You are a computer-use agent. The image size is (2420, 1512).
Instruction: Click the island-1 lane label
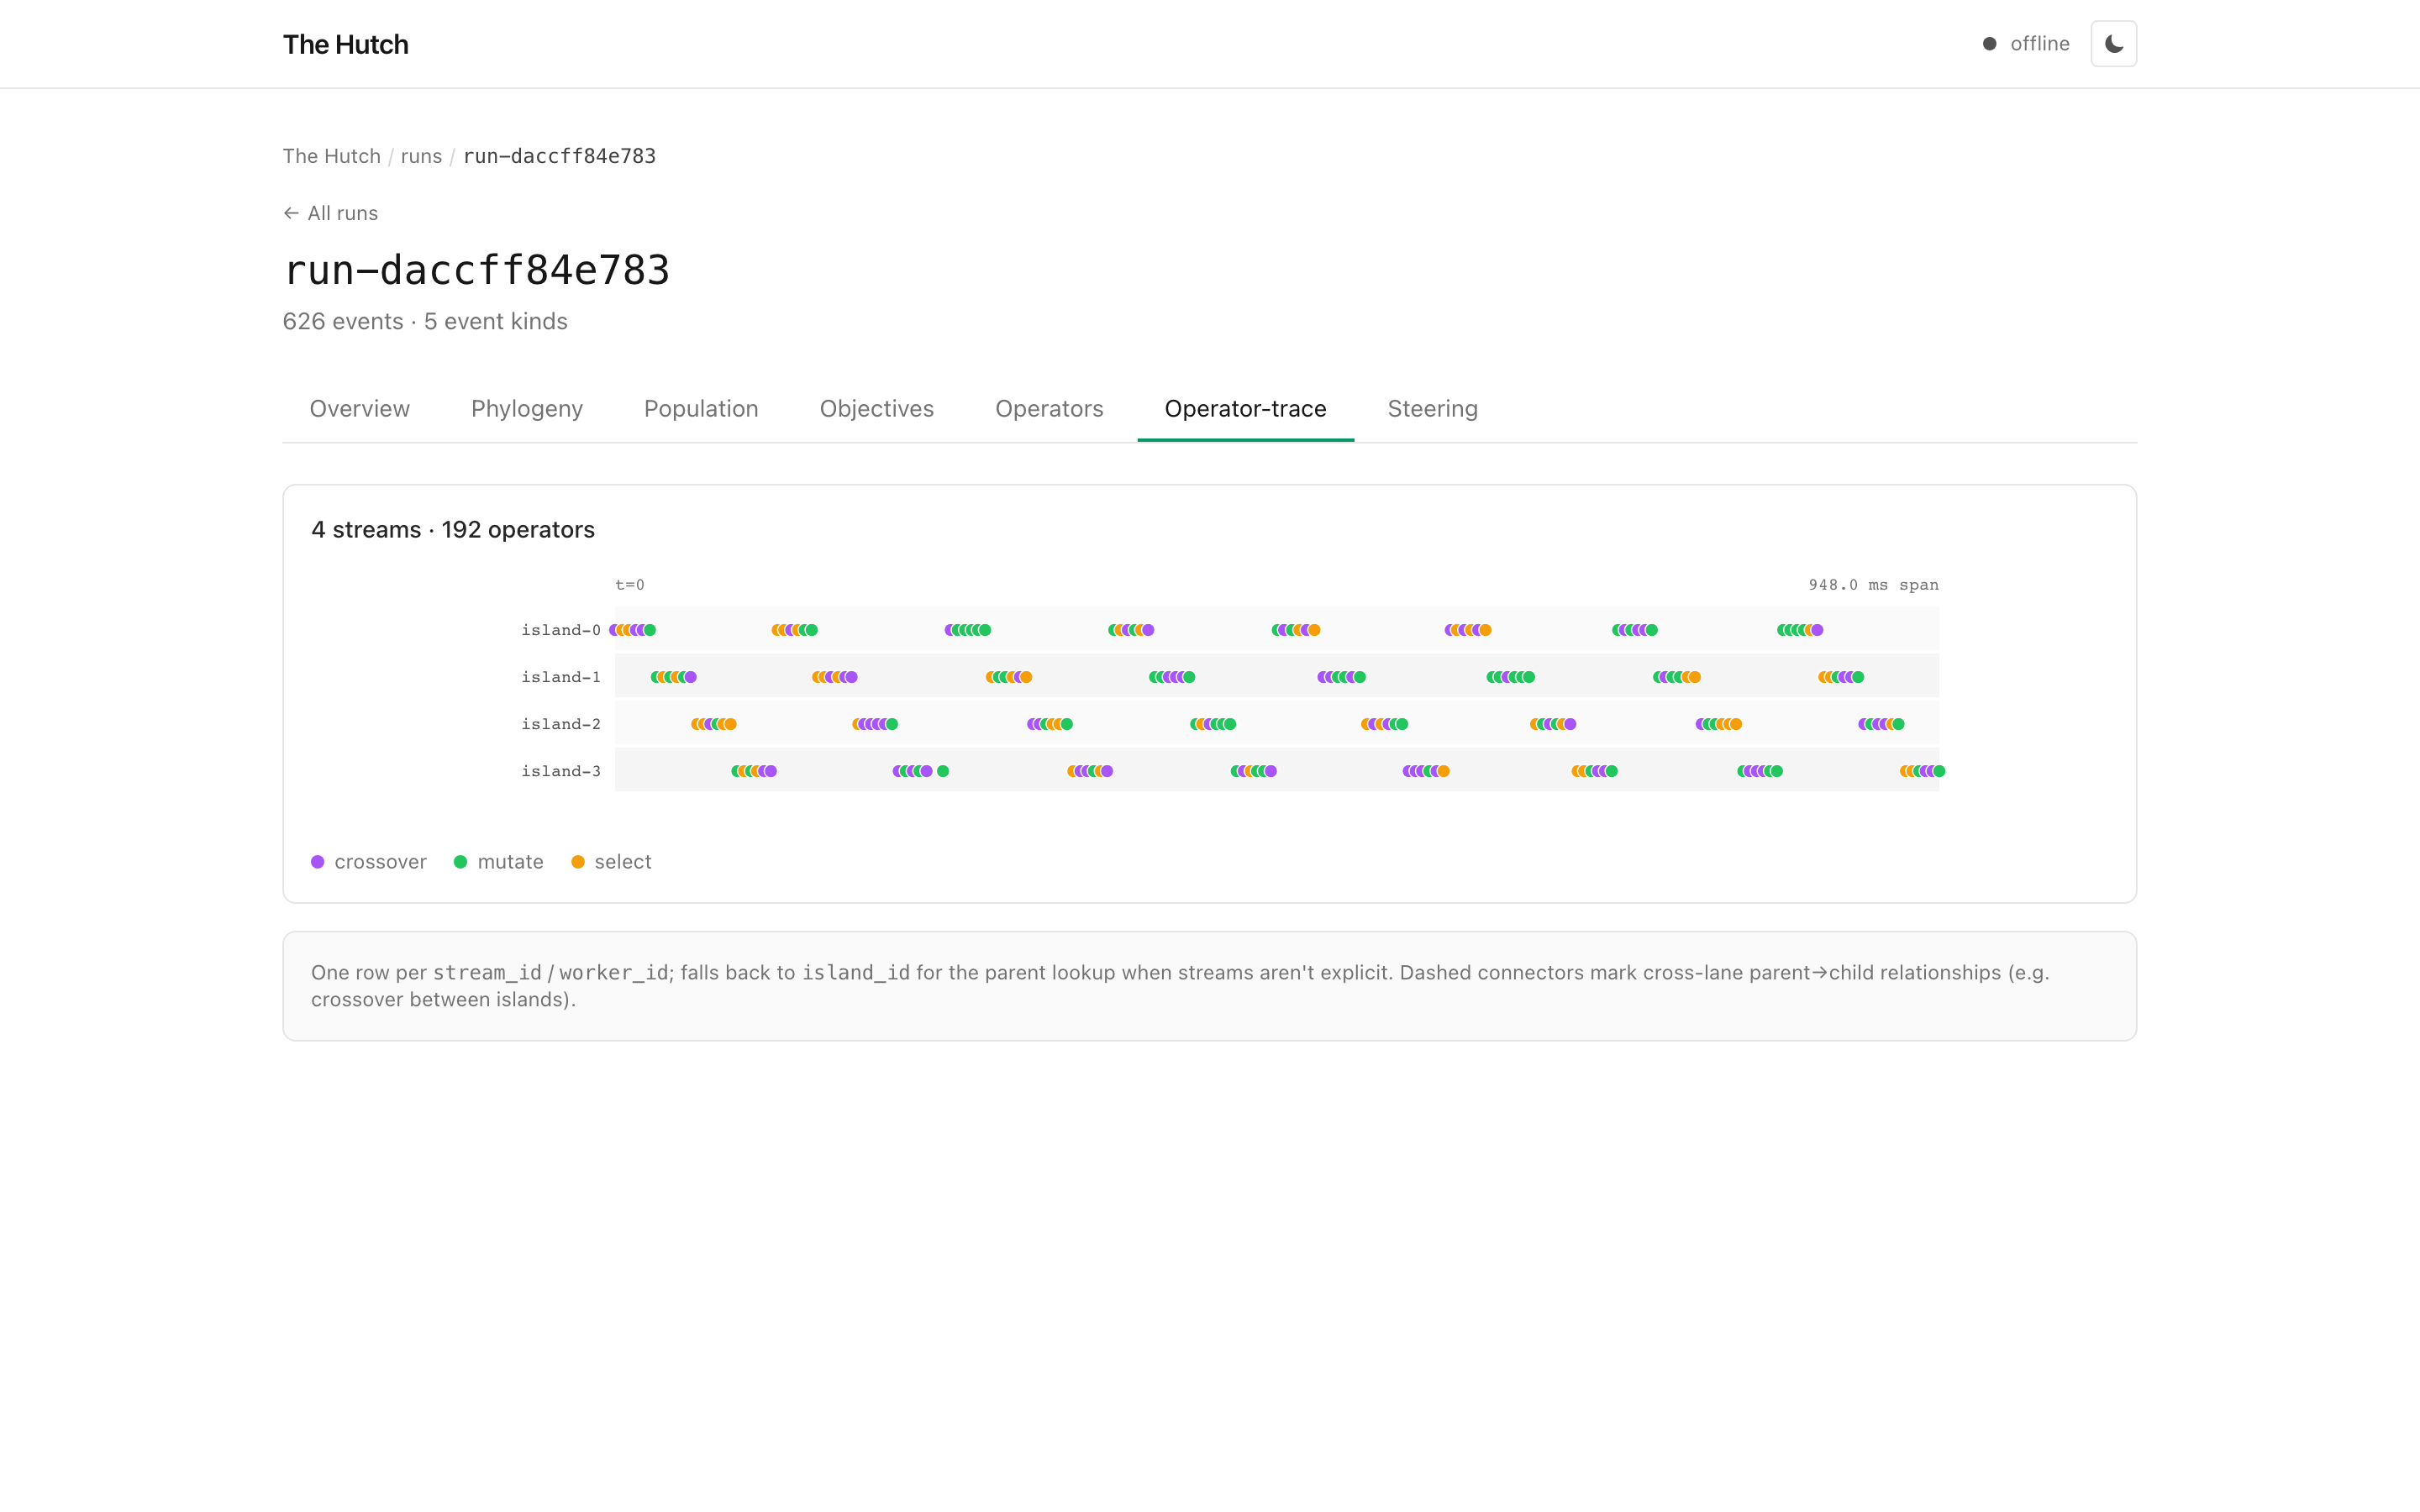coord(561,677)
